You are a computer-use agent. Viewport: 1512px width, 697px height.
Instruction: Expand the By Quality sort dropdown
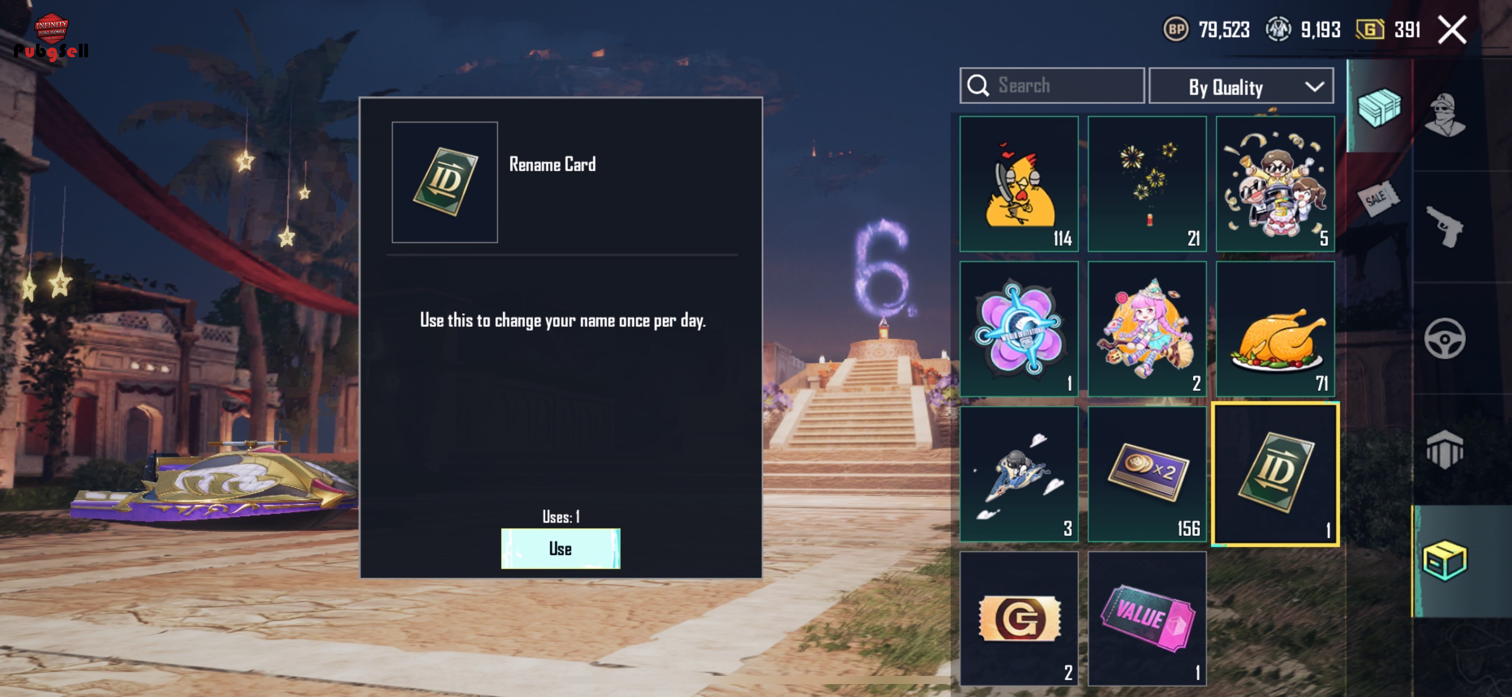point(1241,86)
